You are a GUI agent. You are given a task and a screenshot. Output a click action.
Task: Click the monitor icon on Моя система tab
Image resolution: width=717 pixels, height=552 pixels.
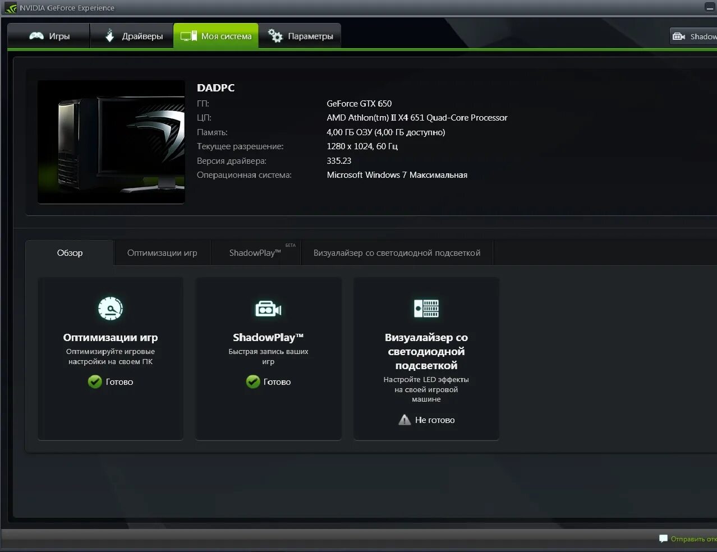coord(189,36)
